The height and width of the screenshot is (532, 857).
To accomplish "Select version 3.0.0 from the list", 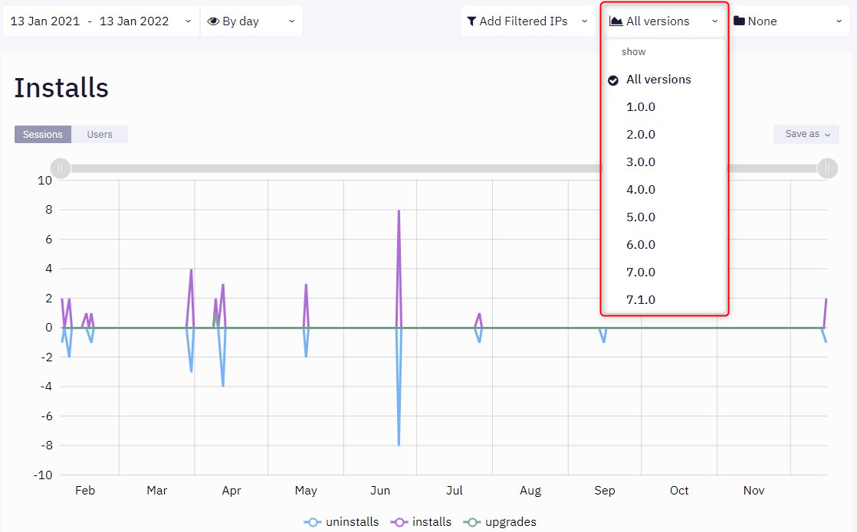I will point(665,162).
